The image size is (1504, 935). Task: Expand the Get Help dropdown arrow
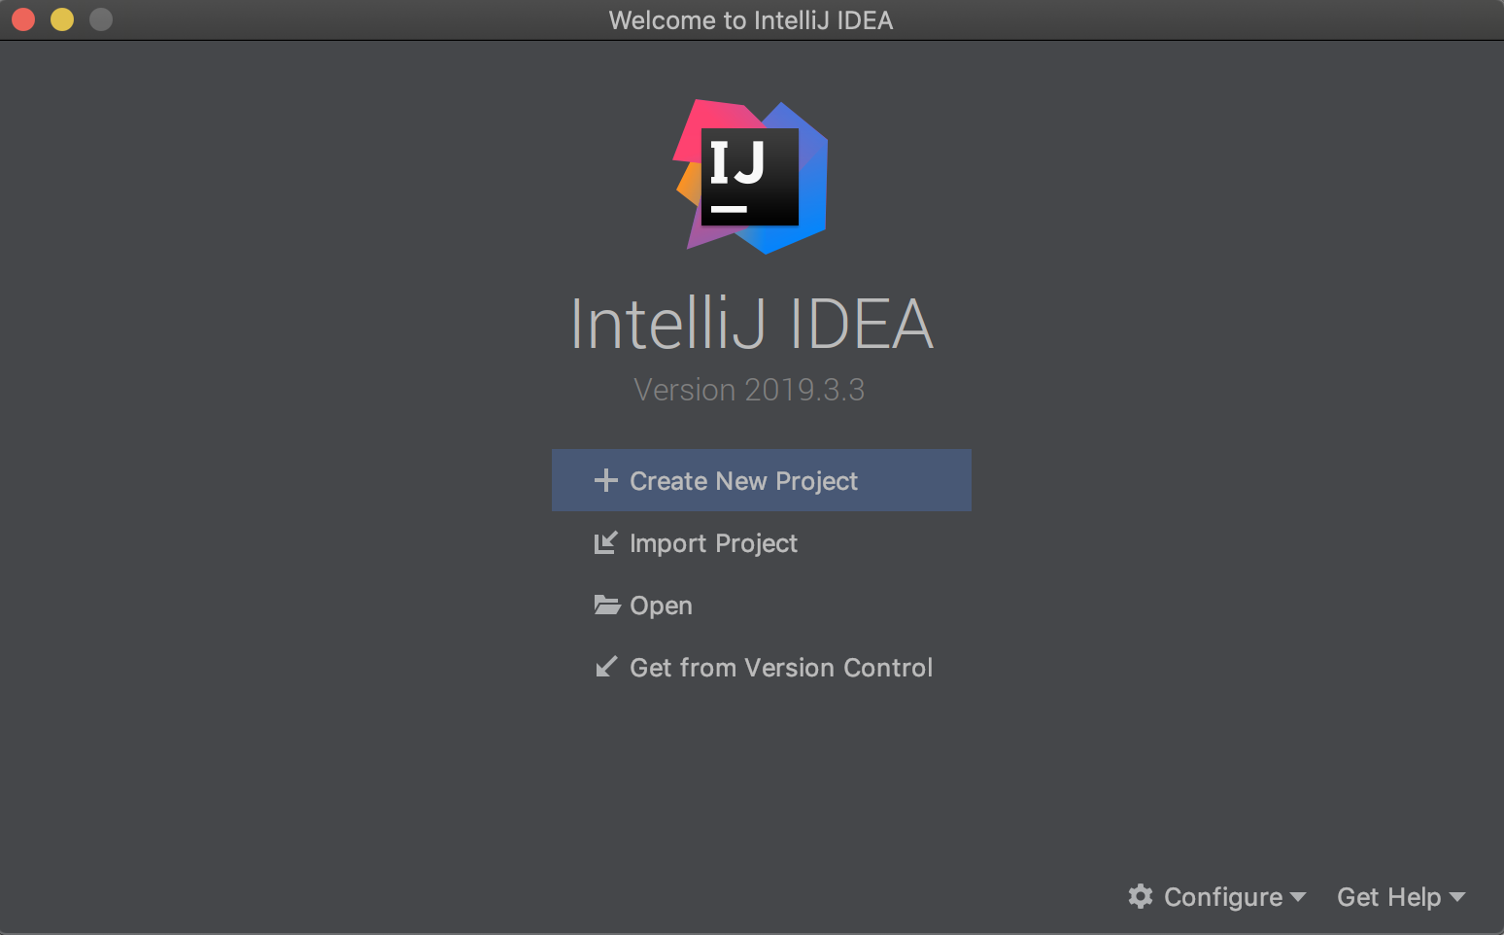point(1456,897)
